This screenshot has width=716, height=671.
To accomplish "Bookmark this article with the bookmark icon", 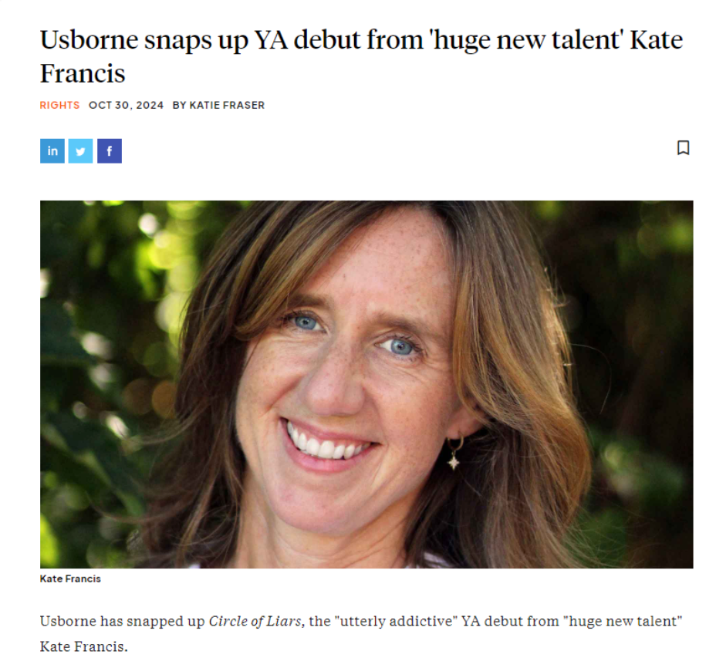I will tap(683, 148).
